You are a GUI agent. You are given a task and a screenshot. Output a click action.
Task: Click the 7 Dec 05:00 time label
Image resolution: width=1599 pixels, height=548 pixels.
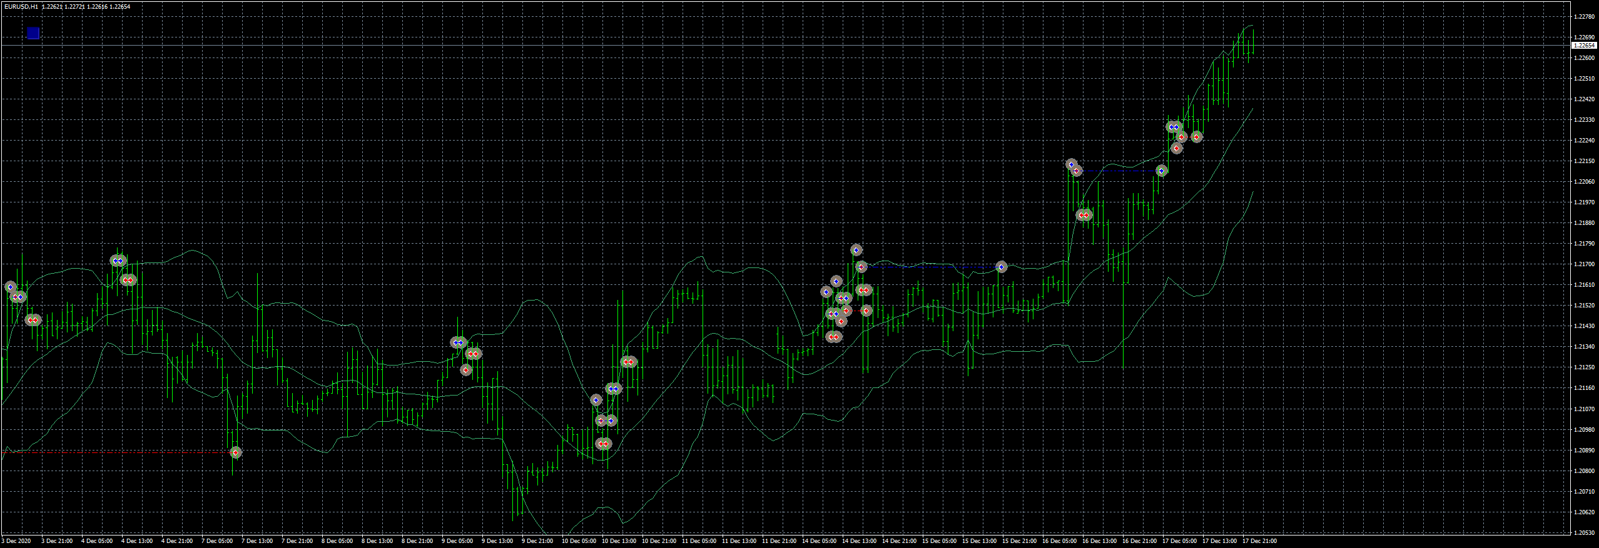217,541
